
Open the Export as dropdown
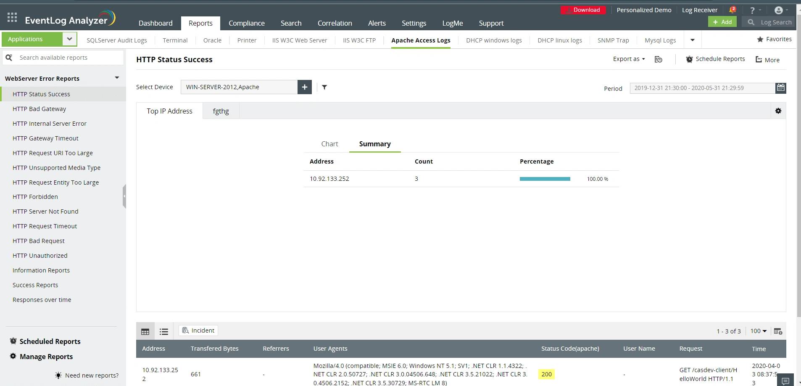tap(629, 59)
